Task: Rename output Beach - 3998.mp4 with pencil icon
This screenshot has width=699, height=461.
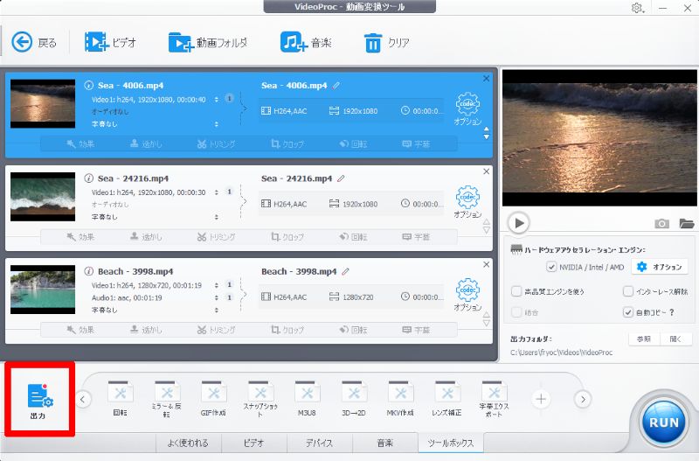Action: click(345, 271)
